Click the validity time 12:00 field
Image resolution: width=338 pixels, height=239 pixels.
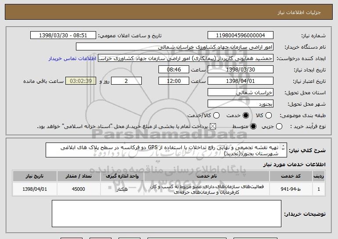click(174, 81)
